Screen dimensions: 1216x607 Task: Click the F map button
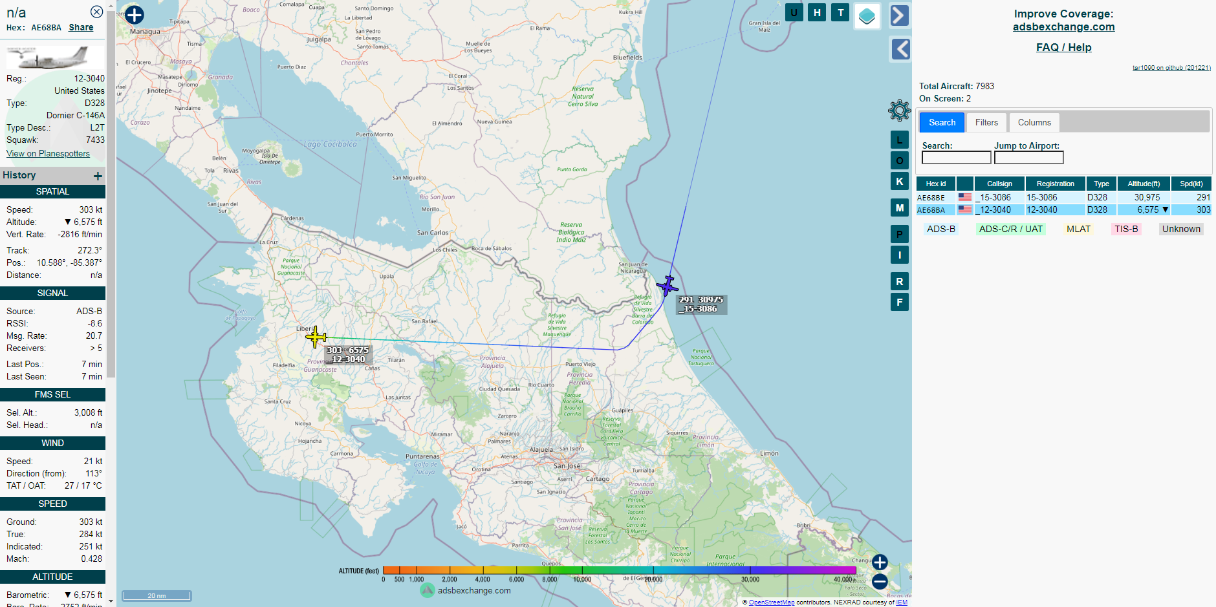(x=899, y=302)
